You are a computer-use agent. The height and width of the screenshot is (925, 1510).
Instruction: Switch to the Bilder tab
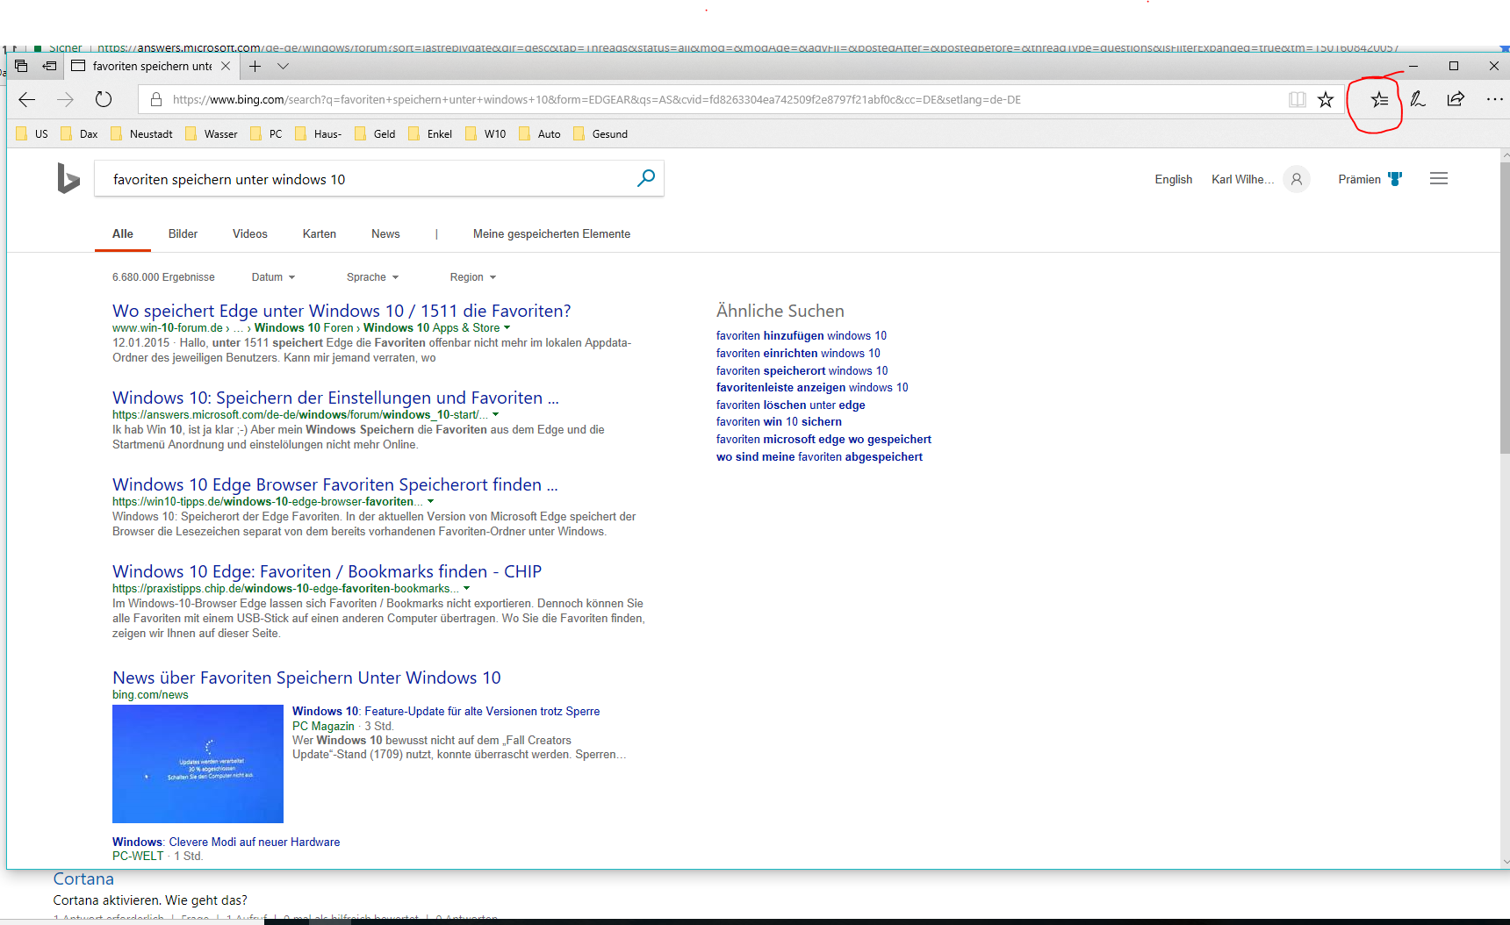coord(183,233)
